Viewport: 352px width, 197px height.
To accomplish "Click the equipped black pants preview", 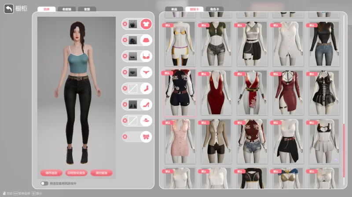I will coord(133,40).
